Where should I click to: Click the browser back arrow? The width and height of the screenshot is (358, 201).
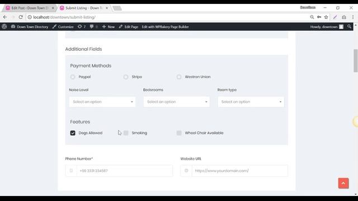click(5, 17)
